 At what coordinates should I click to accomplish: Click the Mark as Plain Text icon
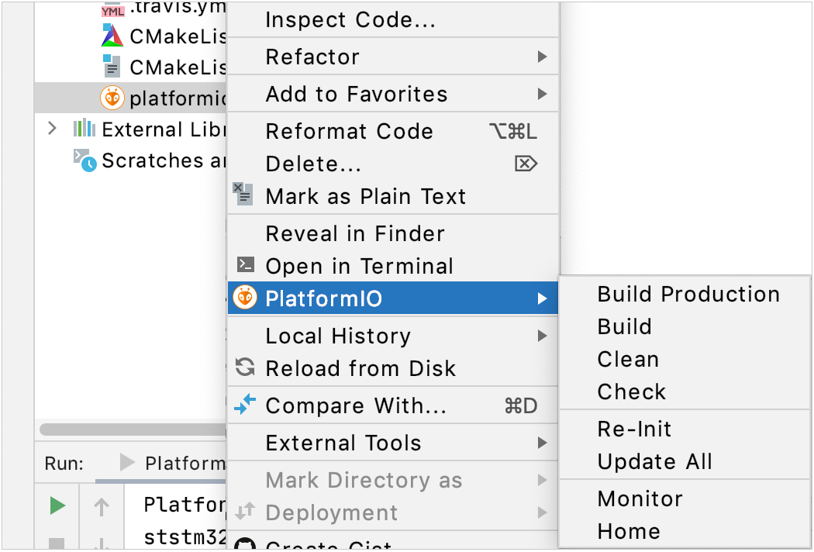point(243,195)
